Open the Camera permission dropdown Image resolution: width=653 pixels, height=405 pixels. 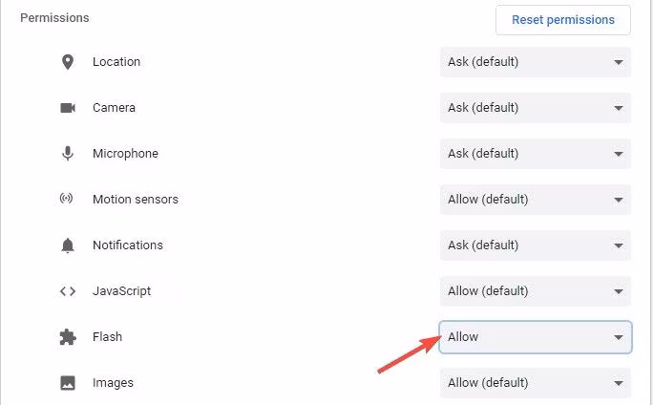click(535, 108)
